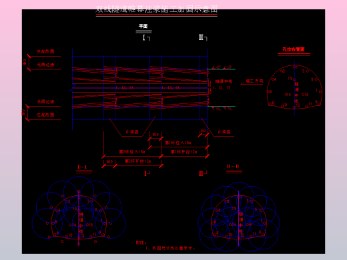The image size is (347, 260).
Task: Select the 第1环注入15m dimension text
Action: (x=178, y=143)
